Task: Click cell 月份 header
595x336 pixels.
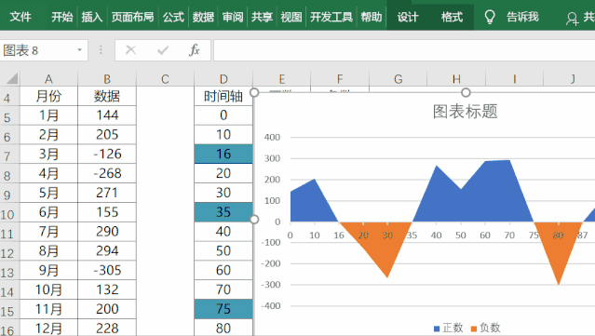Action: pos(48,96)
